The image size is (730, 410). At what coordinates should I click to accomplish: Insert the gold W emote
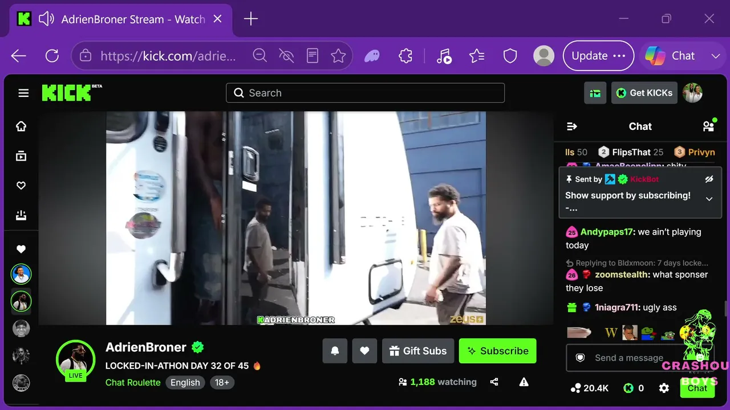pyautogui.click(x=611, y=333)
